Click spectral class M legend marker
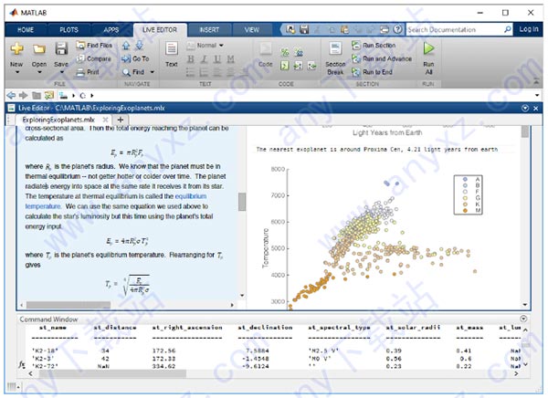This screenshot has height=398, width=548. coord(465,210)
